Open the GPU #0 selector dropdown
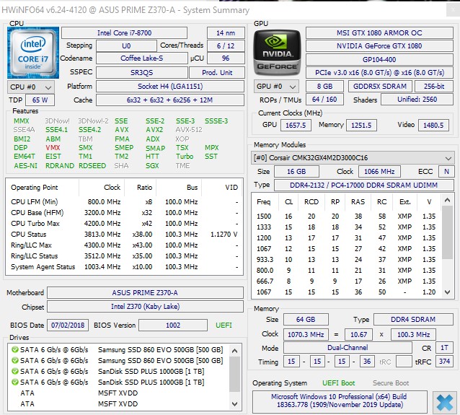Viewport: 460px width, 415px height. 276,87
